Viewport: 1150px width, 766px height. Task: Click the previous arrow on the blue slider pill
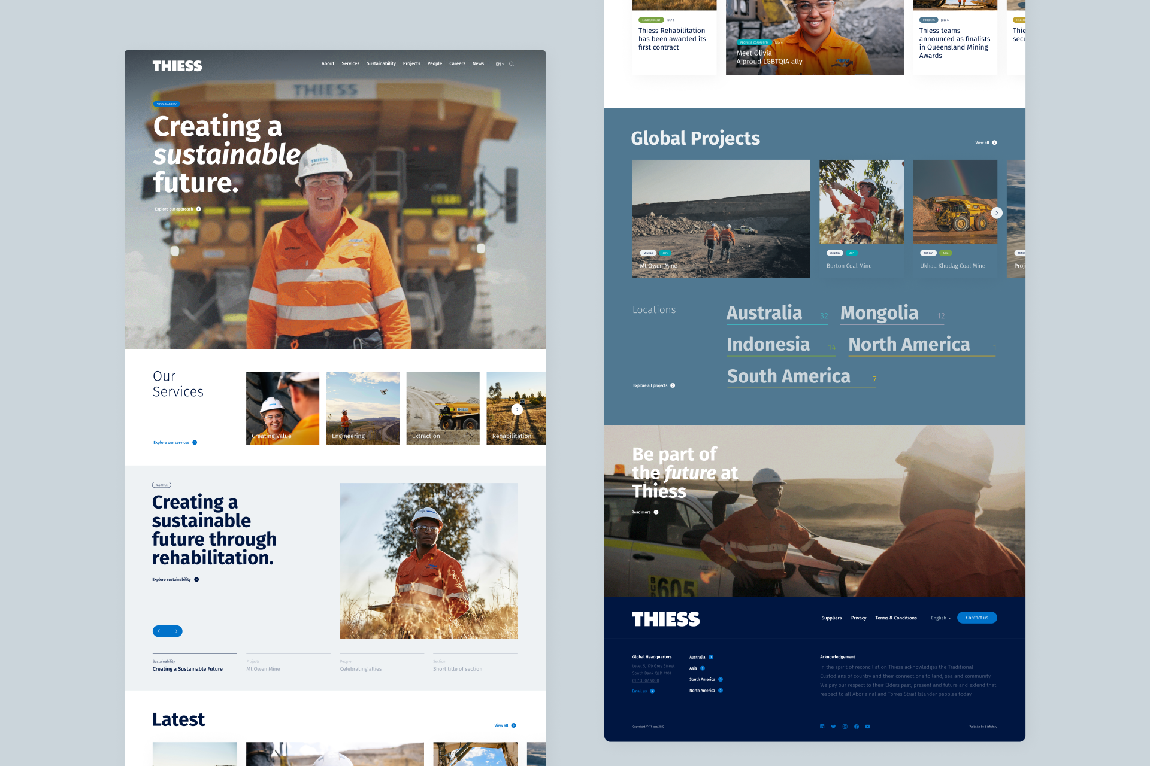(x=159, y=631)
